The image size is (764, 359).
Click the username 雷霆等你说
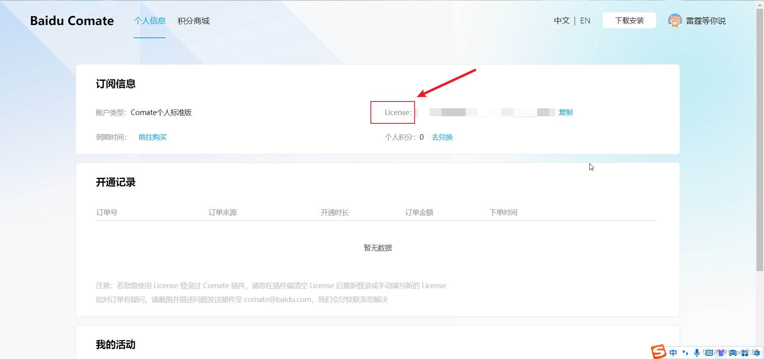706,21
